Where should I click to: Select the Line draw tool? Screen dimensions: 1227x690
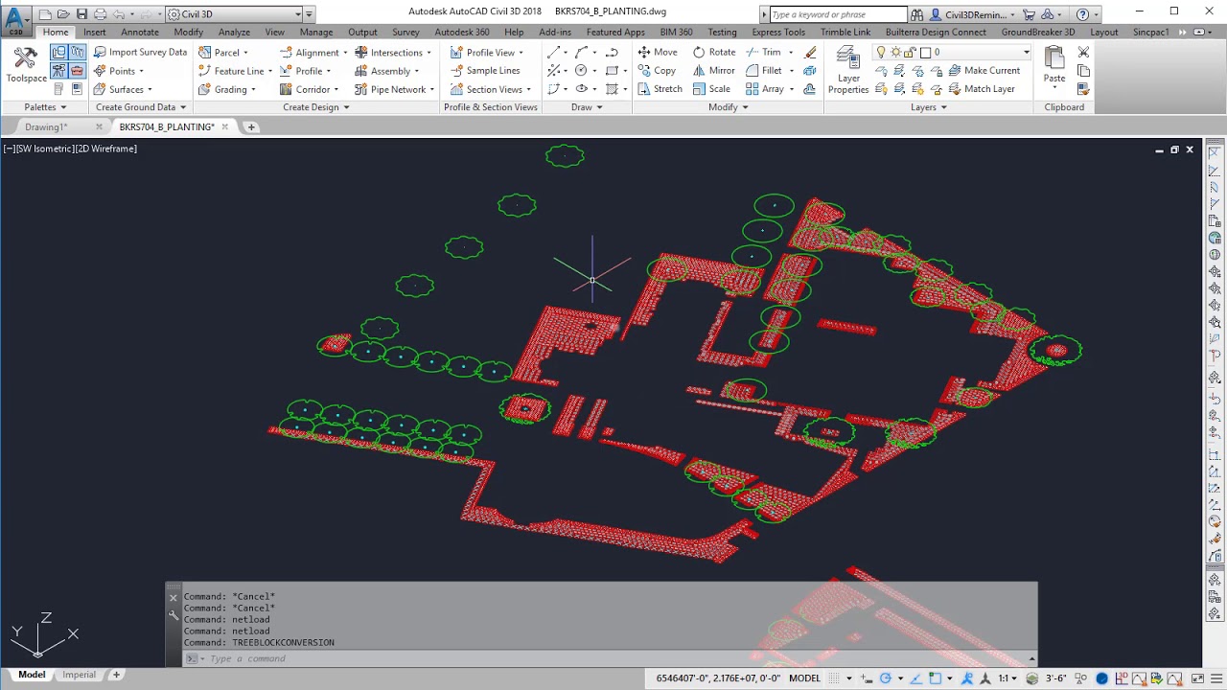click(554, 52)
